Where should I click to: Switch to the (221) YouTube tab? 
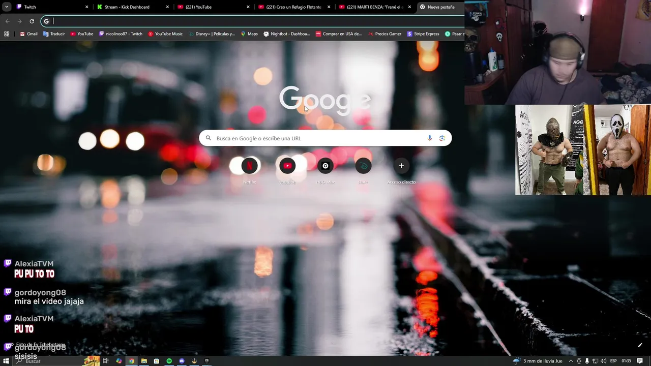tap(214, 7)
